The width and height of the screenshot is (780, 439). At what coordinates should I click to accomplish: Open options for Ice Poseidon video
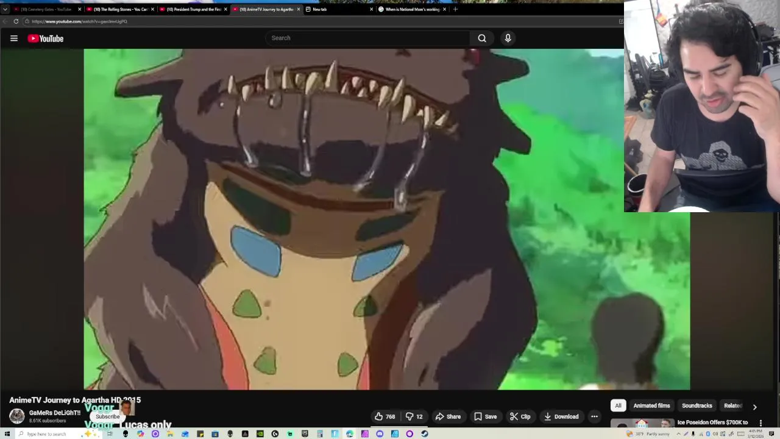(x=760, y=423)
